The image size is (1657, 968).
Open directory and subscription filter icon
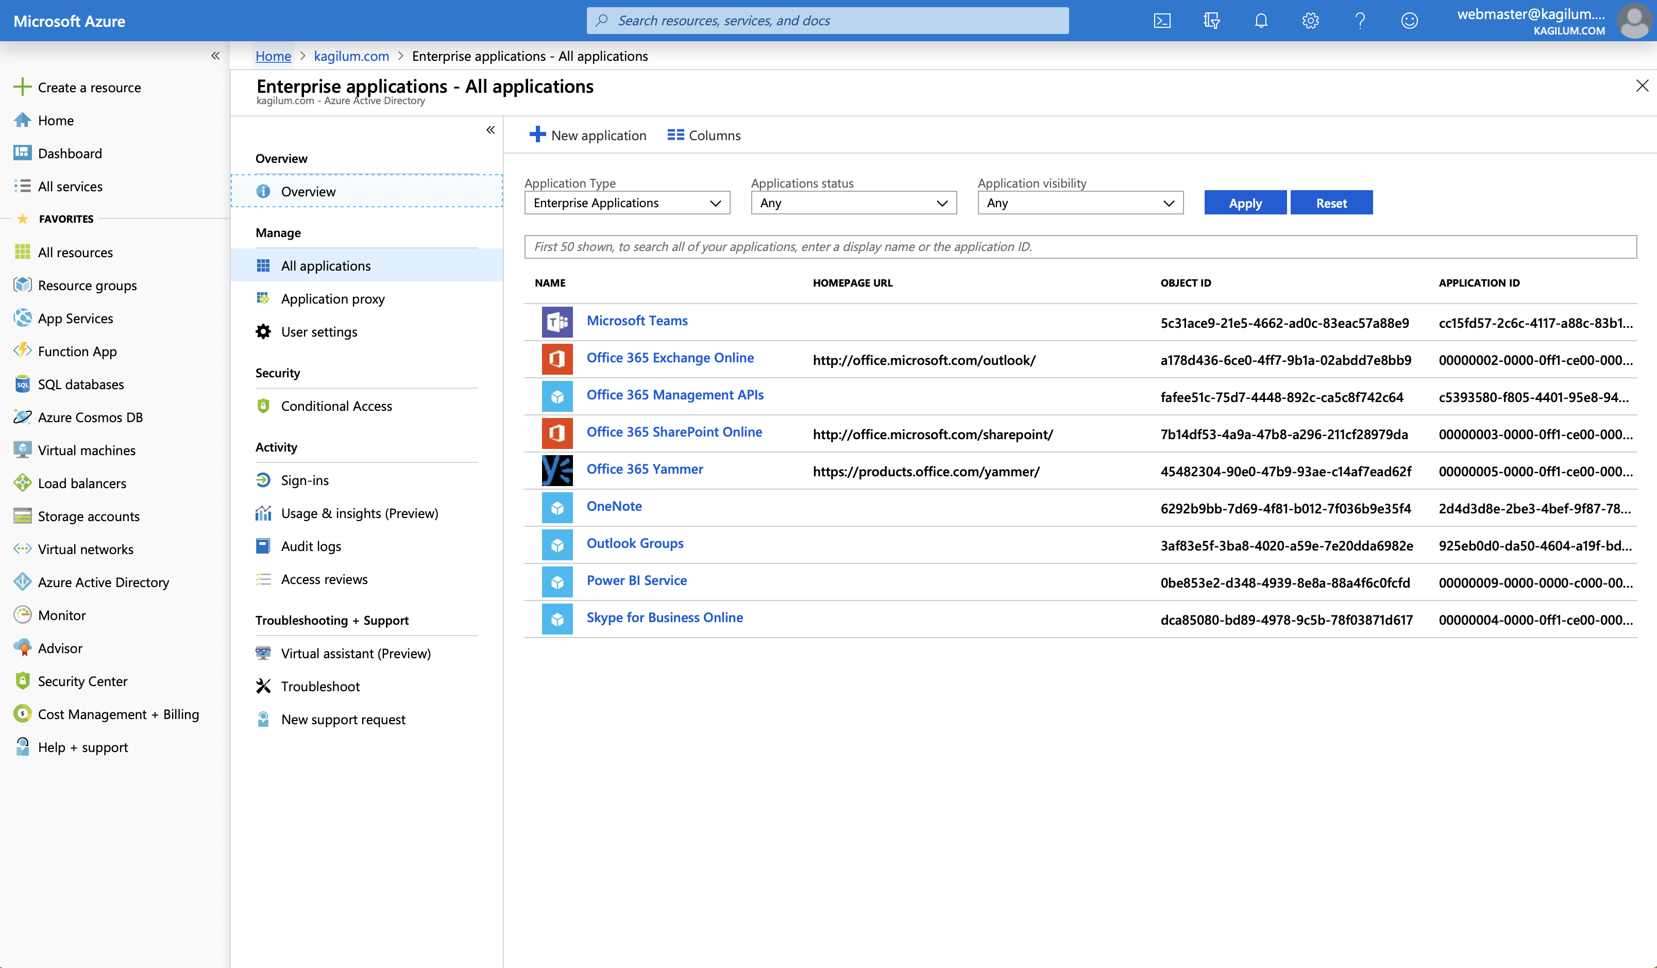1211,21
